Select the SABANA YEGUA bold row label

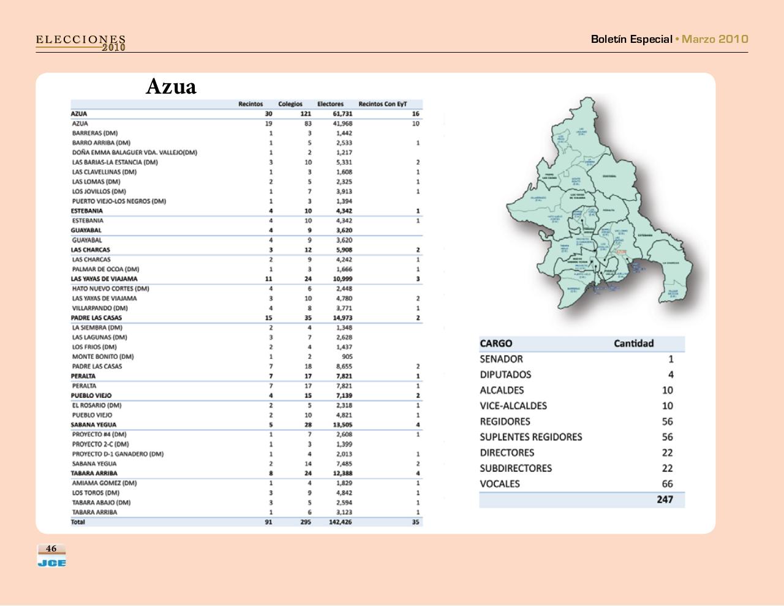(93, 425)
